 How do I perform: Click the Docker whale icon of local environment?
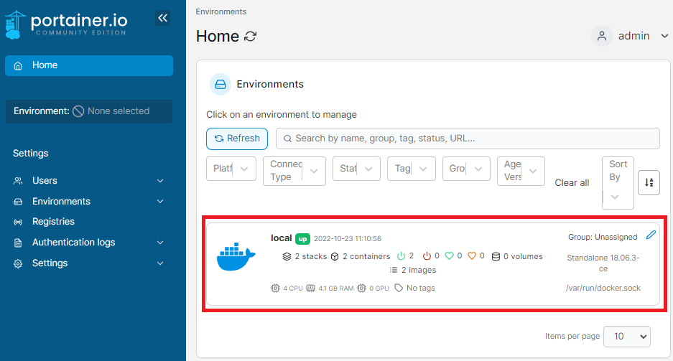point(236,257)
